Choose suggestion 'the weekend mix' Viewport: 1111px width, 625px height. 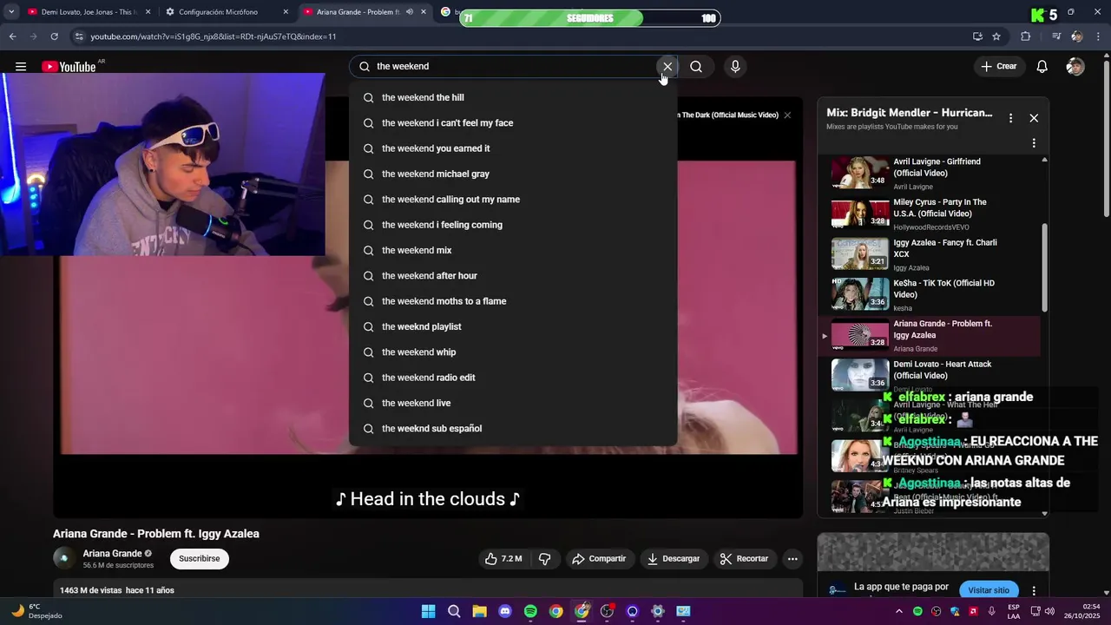(513, 251)
